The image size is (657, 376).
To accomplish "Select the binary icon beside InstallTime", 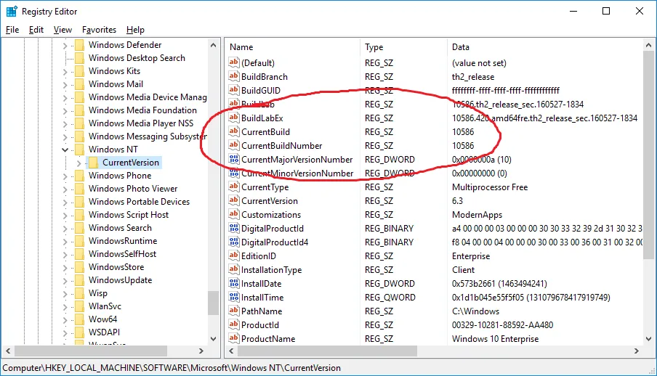I will coord(234,298).
